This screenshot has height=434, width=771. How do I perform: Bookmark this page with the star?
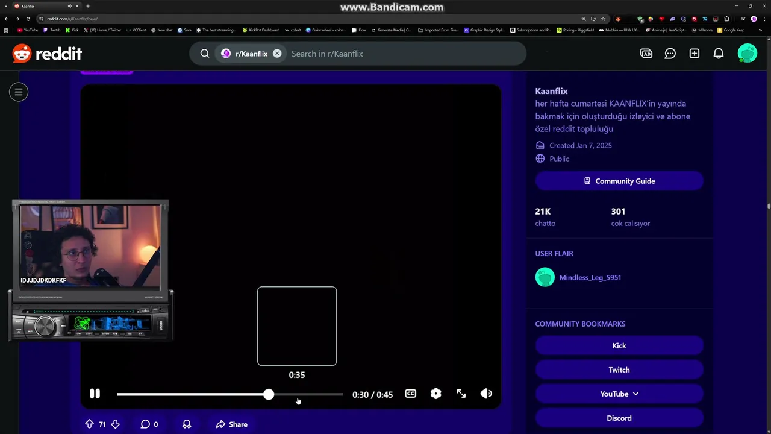[x=603, y=19]
